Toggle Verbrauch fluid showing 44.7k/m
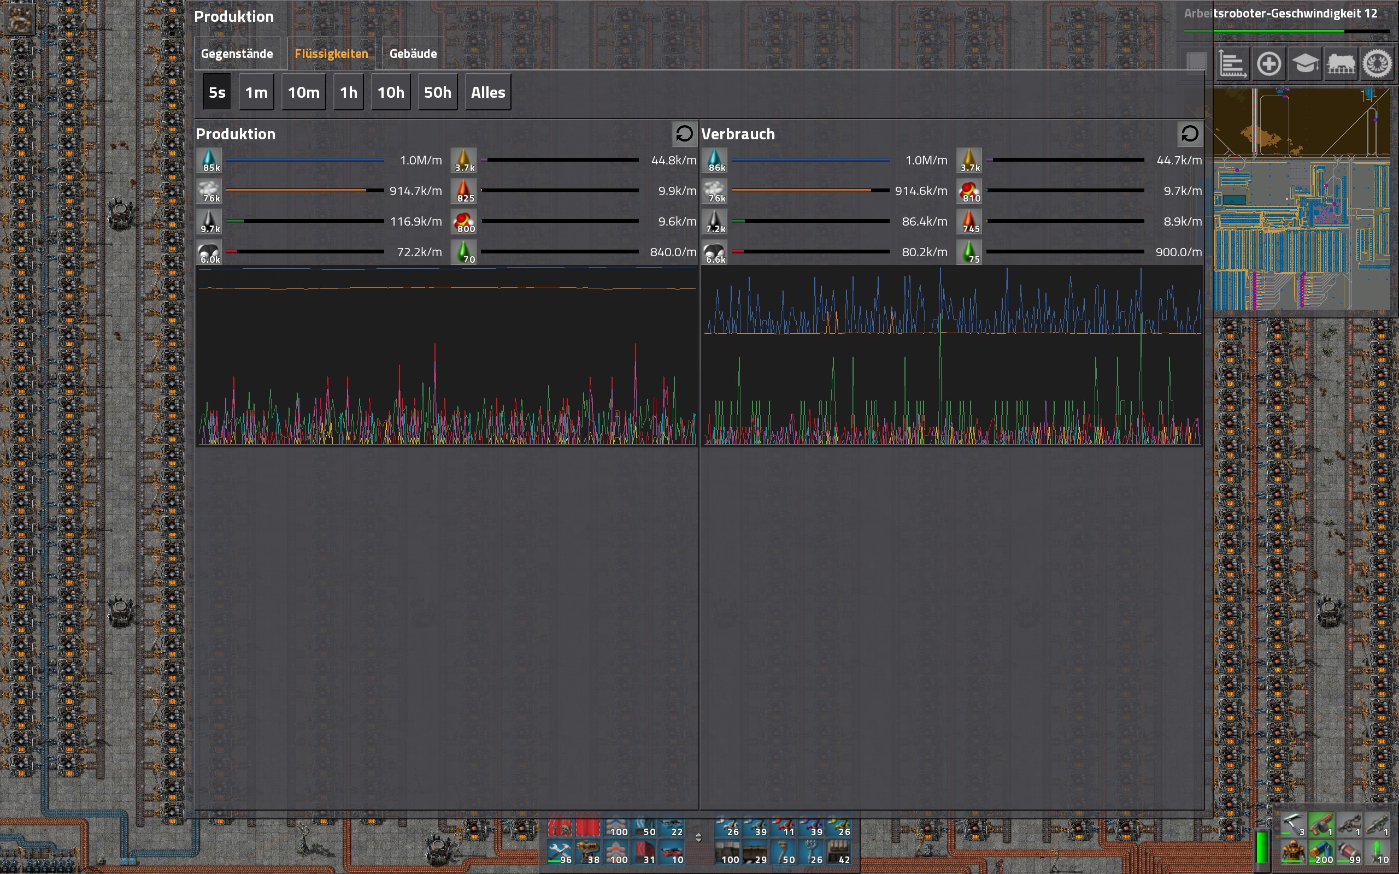The width and height of the screenshot is (1399, 874). pyautogui.click(x=969, y=160)
